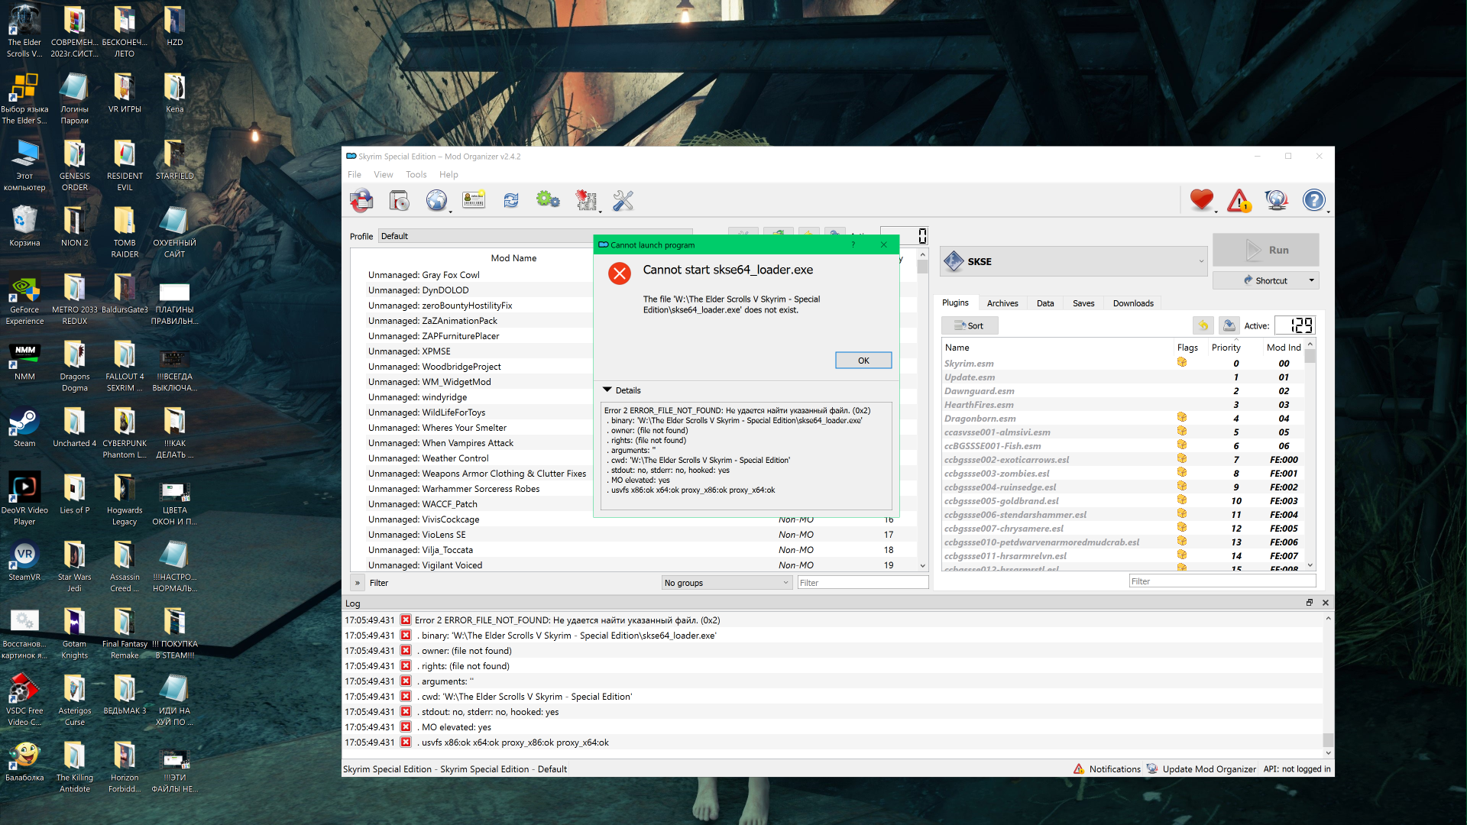Switch to the Downloads tab
The height and width of the screenshot is (825, 1467).
1132,303
